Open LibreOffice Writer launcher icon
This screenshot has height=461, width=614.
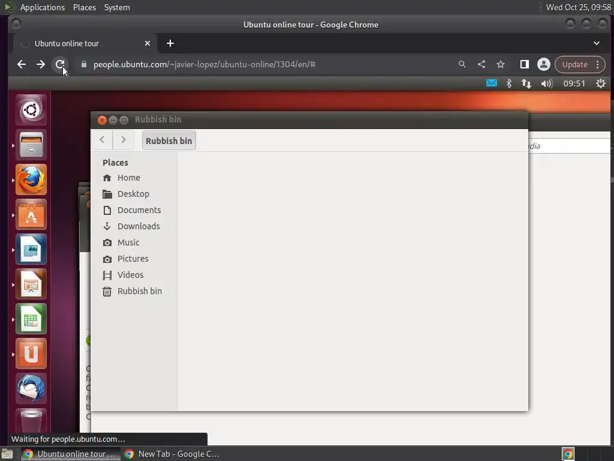(31, 249)
